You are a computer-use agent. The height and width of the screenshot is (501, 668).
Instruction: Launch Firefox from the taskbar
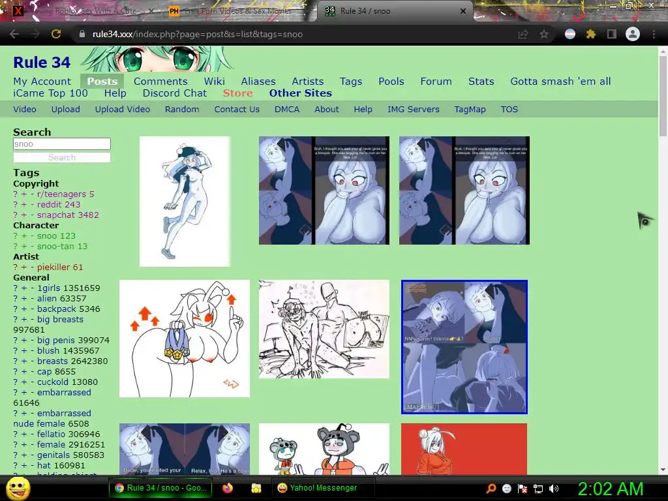click(228, 488)
